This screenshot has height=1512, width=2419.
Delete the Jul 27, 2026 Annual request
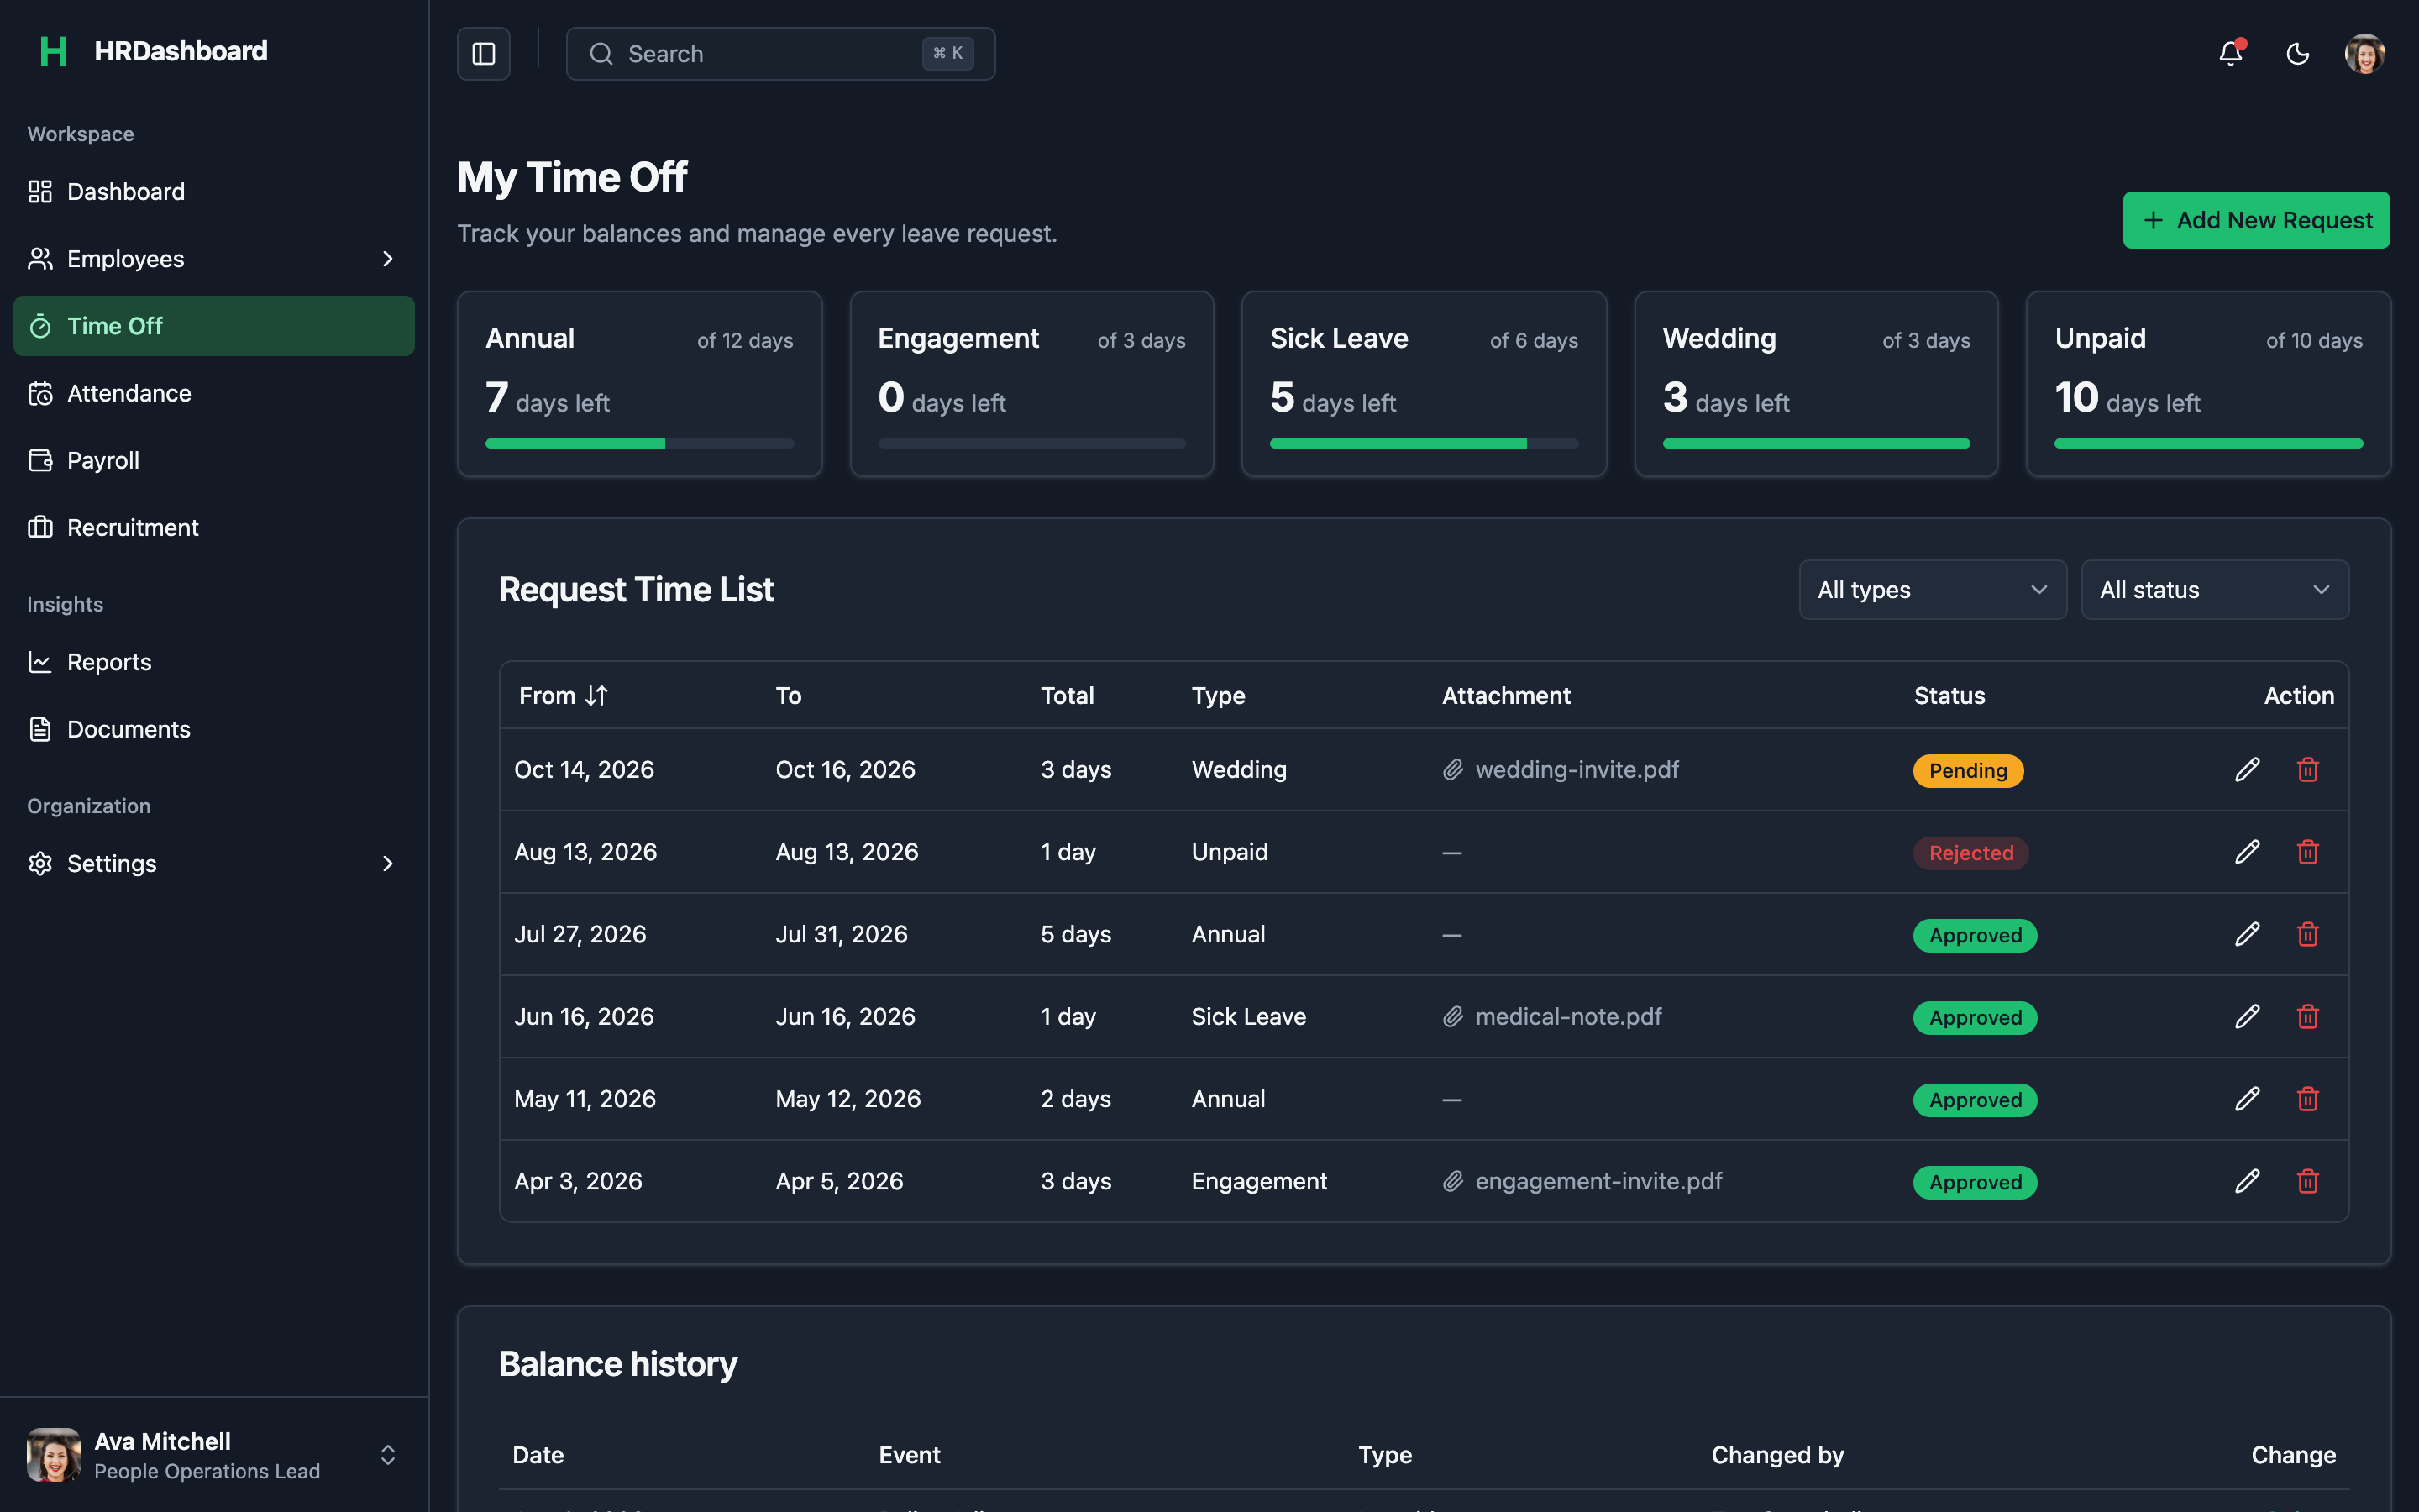tap(2308, 934)
